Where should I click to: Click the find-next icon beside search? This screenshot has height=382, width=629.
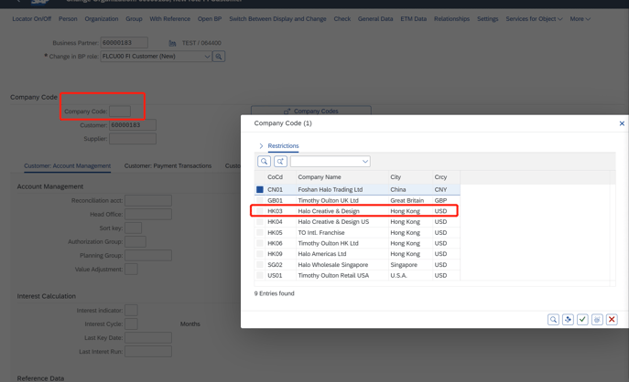click(x=280, y=162)
